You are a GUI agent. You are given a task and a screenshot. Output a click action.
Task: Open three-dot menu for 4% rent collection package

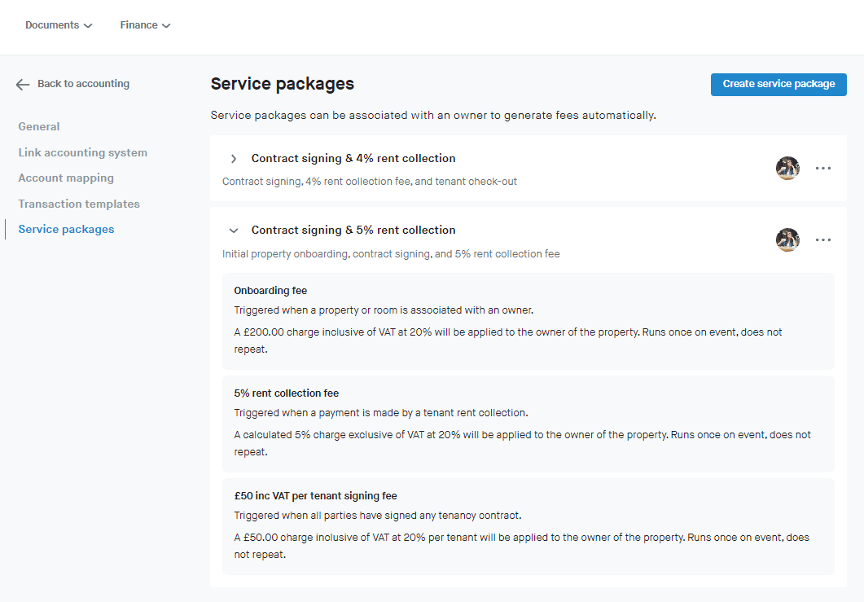823,169
